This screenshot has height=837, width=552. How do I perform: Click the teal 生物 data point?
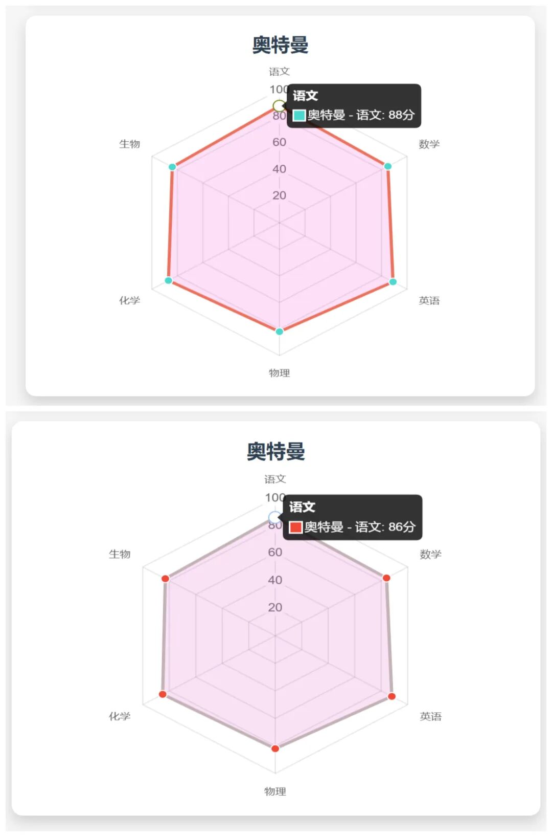pyautogui.click(x=172, y=167)
